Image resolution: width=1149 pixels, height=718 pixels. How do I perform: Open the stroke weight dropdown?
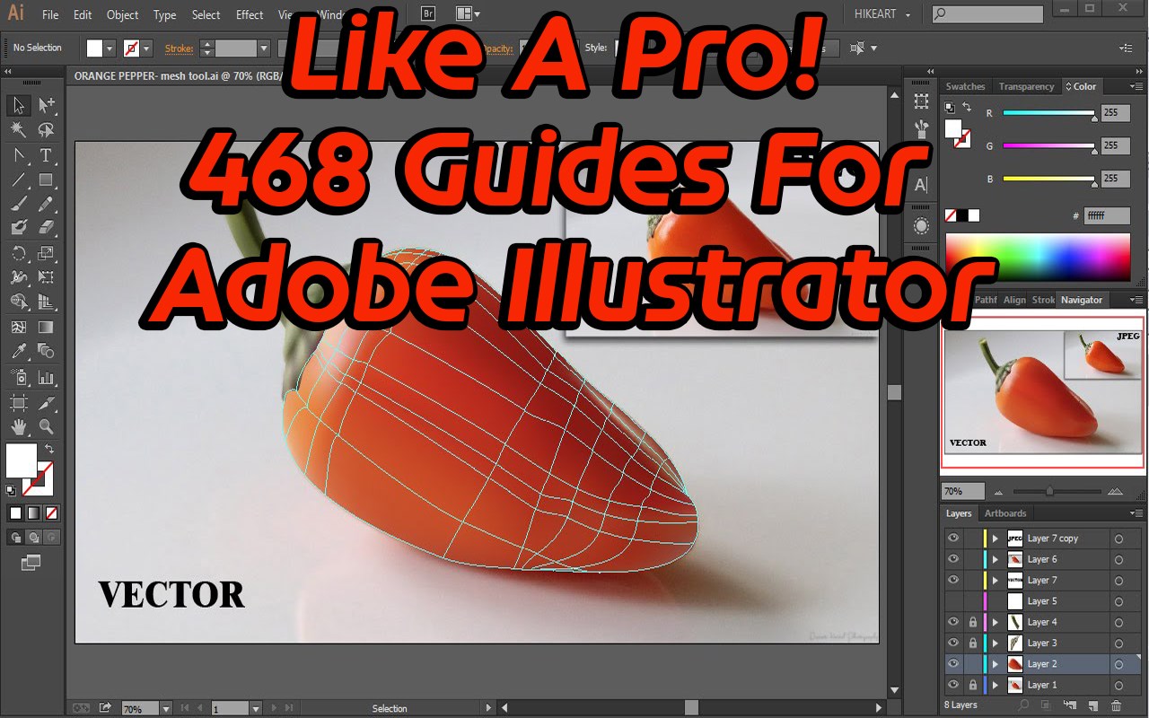[264, 48]
